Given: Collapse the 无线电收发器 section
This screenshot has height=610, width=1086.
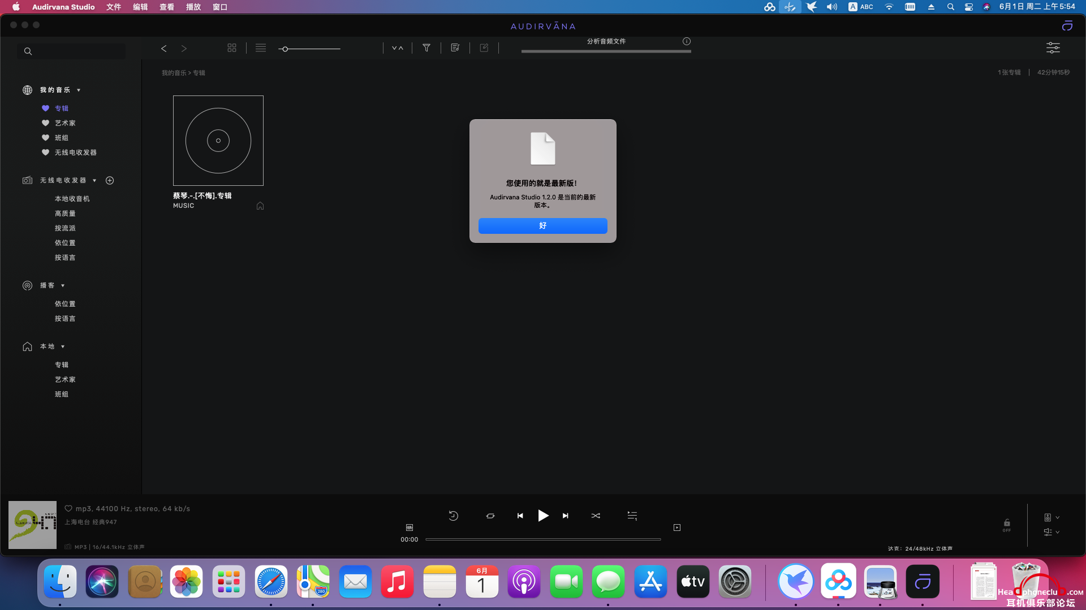Looking at the screenshot, I should [94, 181].
